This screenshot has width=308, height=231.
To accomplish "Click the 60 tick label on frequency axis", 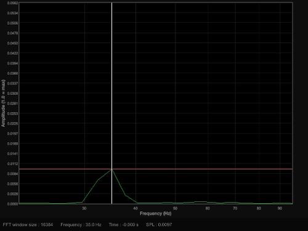I will click(208, 208).
